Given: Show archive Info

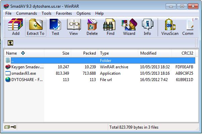Looking at the screenshot, I should pyautogui.click(x=147, y=27).
